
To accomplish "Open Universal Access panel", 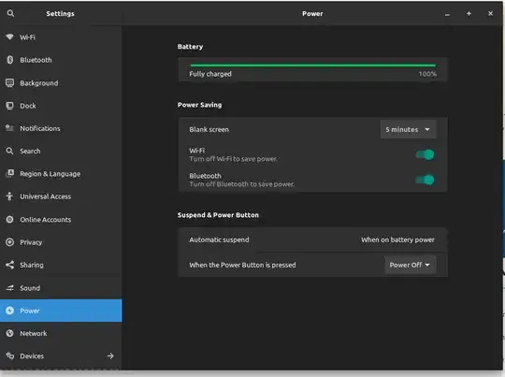I will (x=61, y=196).
